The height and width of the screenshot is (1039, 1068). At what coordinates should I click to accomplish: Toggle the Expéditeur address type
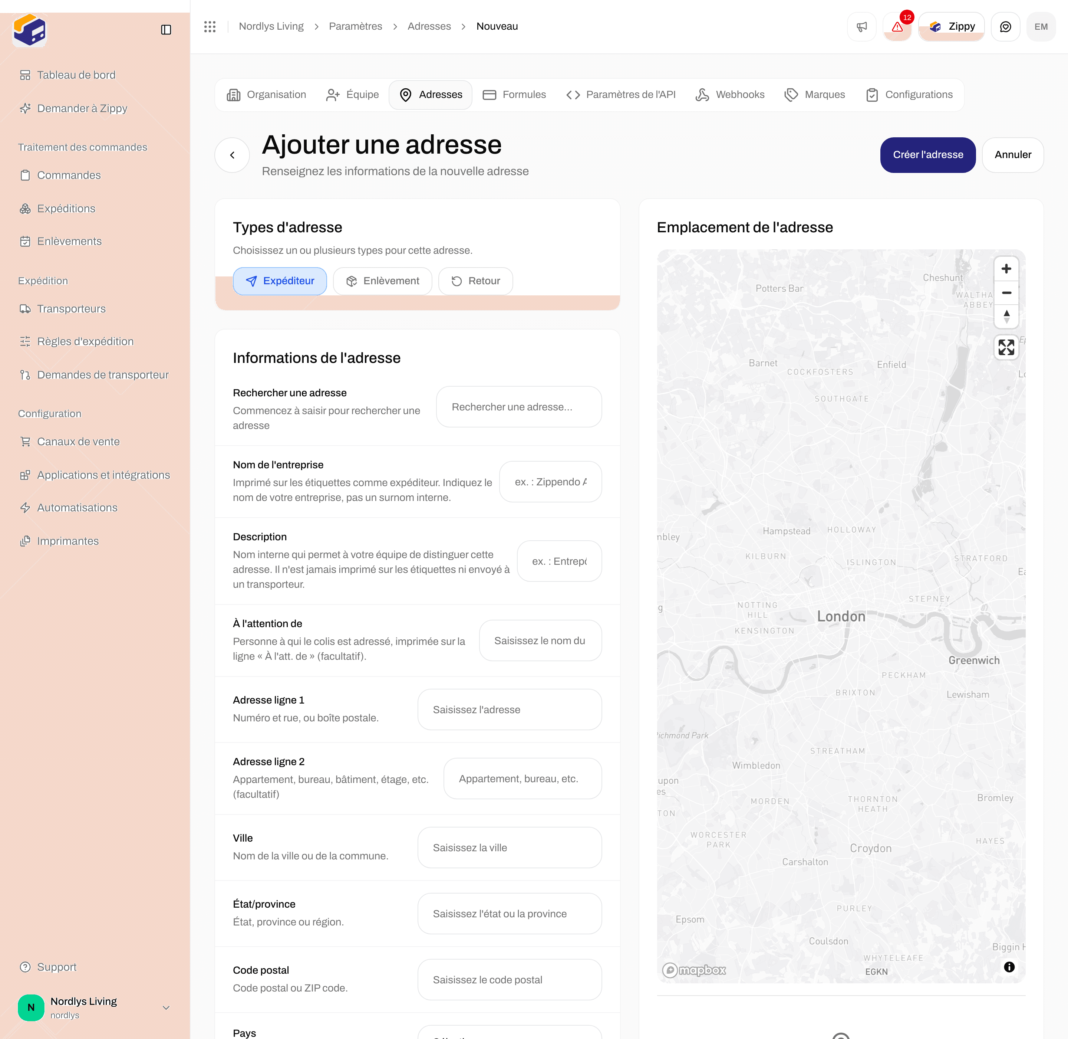(x=280, y=281)
